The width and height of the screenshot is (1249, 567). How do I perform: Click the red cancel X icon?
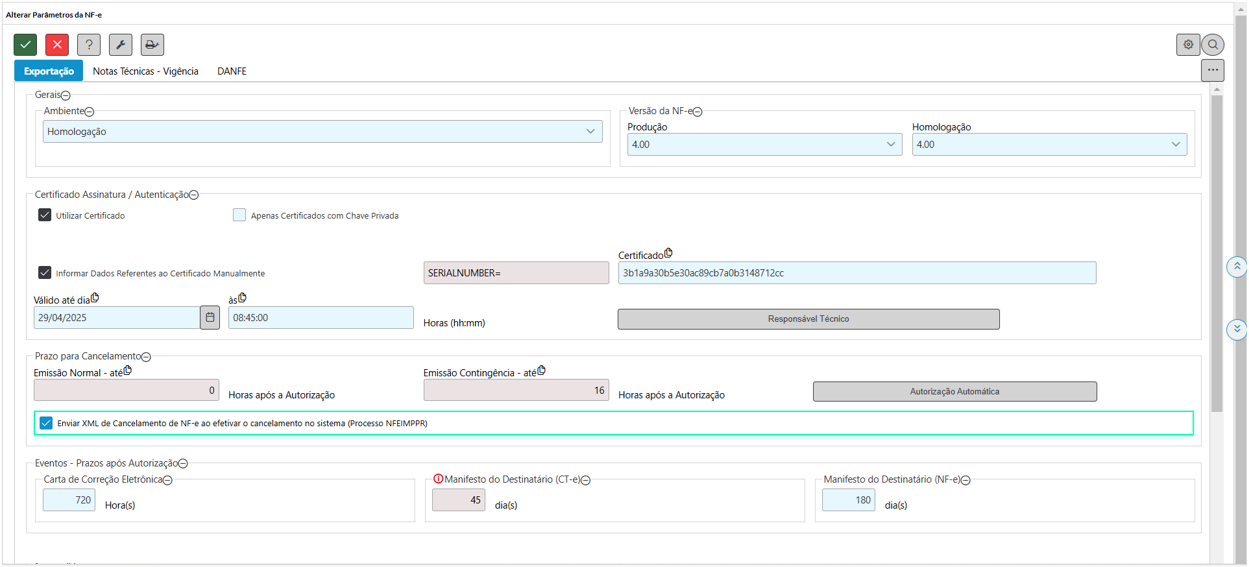[57, 45]
